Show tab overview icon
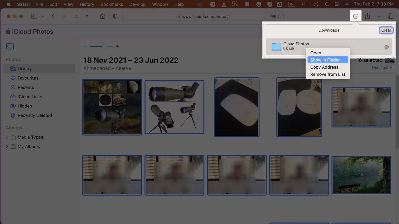 click(390, 16)
